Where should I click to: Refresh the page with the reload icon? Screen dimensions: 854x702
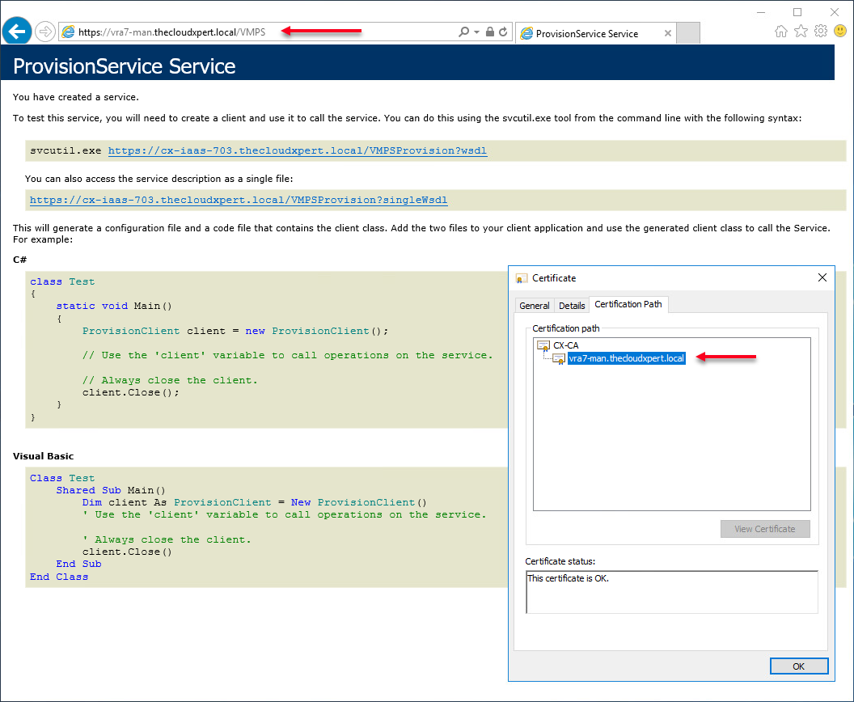pos(503,32)
